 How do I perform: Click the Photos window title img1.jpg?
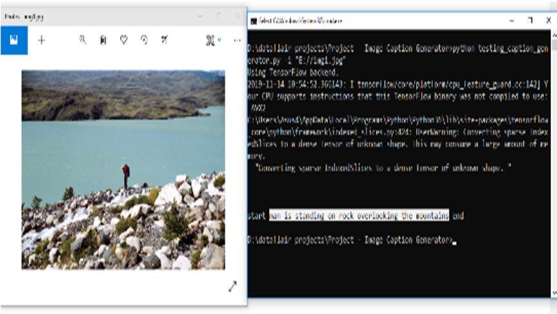point(24,17)
